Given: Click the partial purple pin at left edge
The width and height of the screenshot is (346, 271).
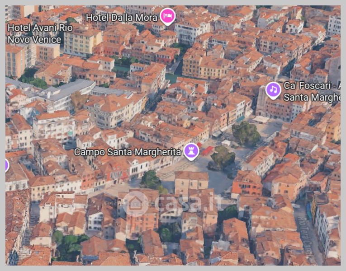Looking at the screenshot, I should [x=7, y=165].
